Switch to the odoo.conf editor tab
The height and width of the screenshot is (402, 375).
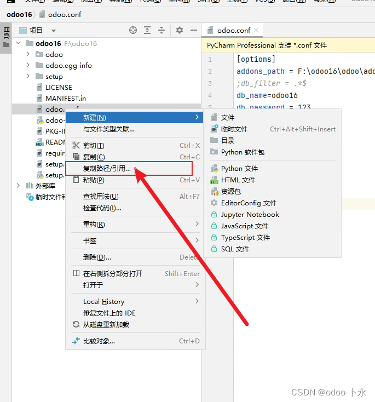(233, 30)
